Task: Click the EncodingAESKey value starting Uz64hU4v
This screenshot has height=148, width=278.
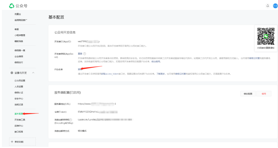Action: click(105, 120)
